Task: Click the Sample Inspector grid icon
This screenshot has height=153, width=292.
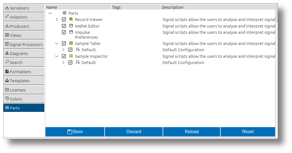Action: tap(71, 56)
